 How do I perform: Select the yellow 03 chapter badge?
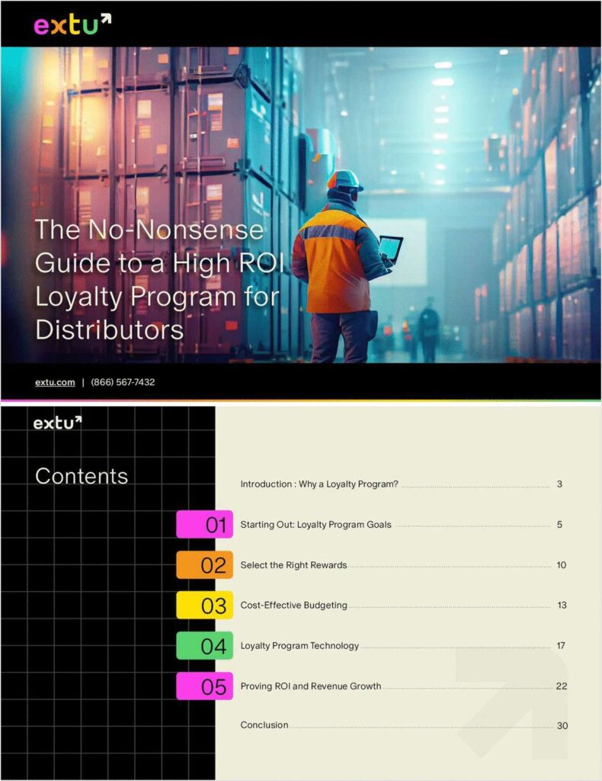204,606
